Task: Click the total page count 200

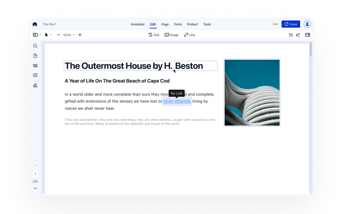Action: [35, 181]
